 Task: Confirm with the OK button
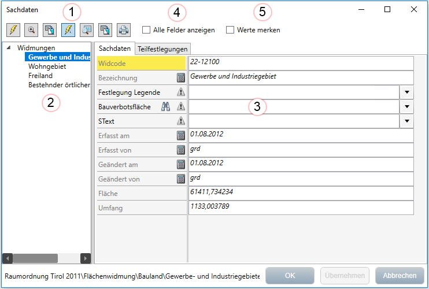pyautogui.click(x=290, y=276)
